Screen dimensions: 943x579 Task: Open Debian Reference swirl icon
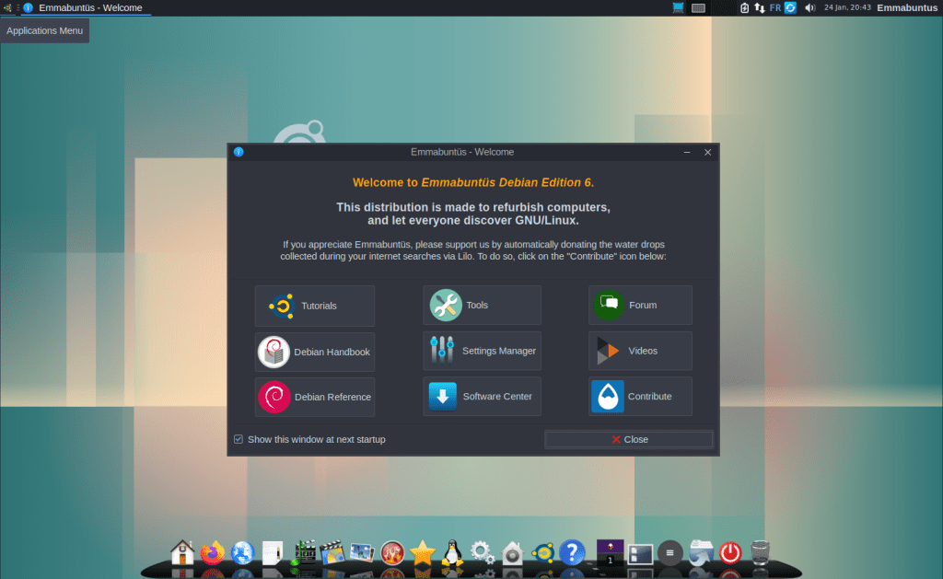click(274, 397)
